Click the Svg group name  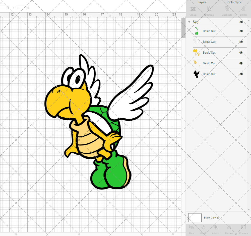click(196, 22)
